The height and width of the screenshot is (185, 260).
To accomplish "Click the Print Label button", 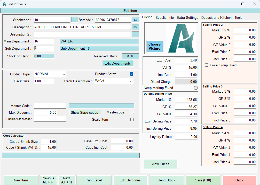I will click(94, 180).
